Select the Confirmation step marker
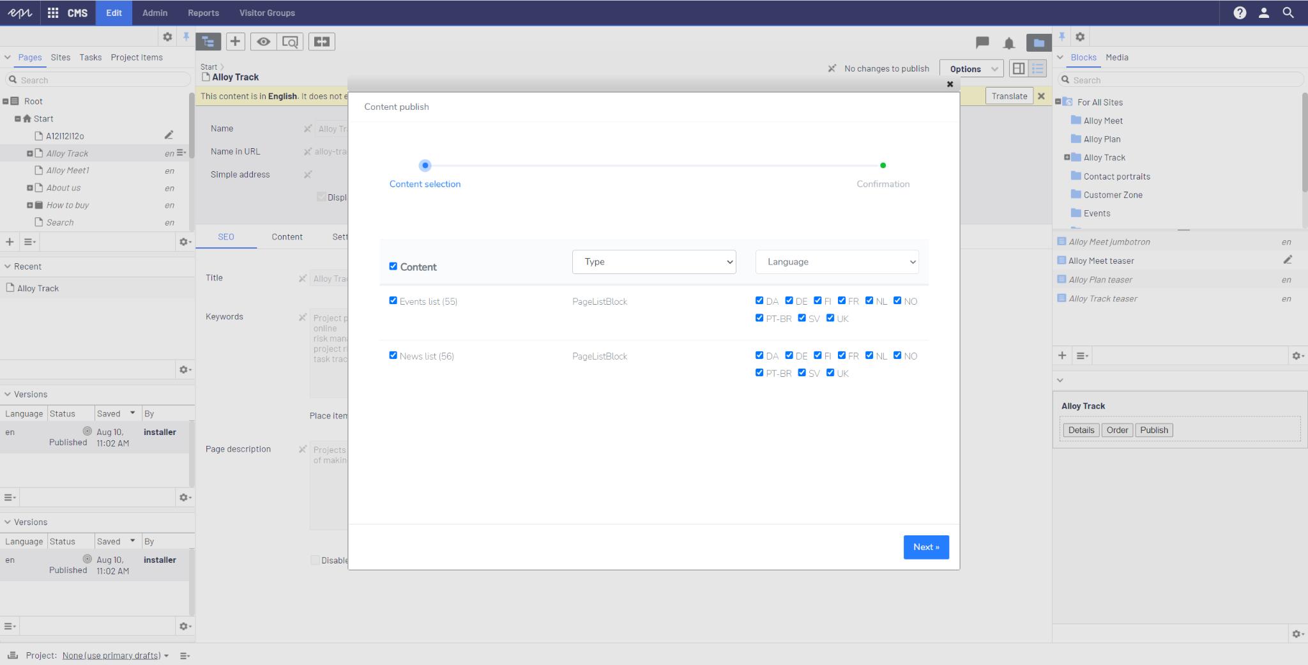Image resolution: width=1308 pixels, height=665 pixels. point(883,165)
